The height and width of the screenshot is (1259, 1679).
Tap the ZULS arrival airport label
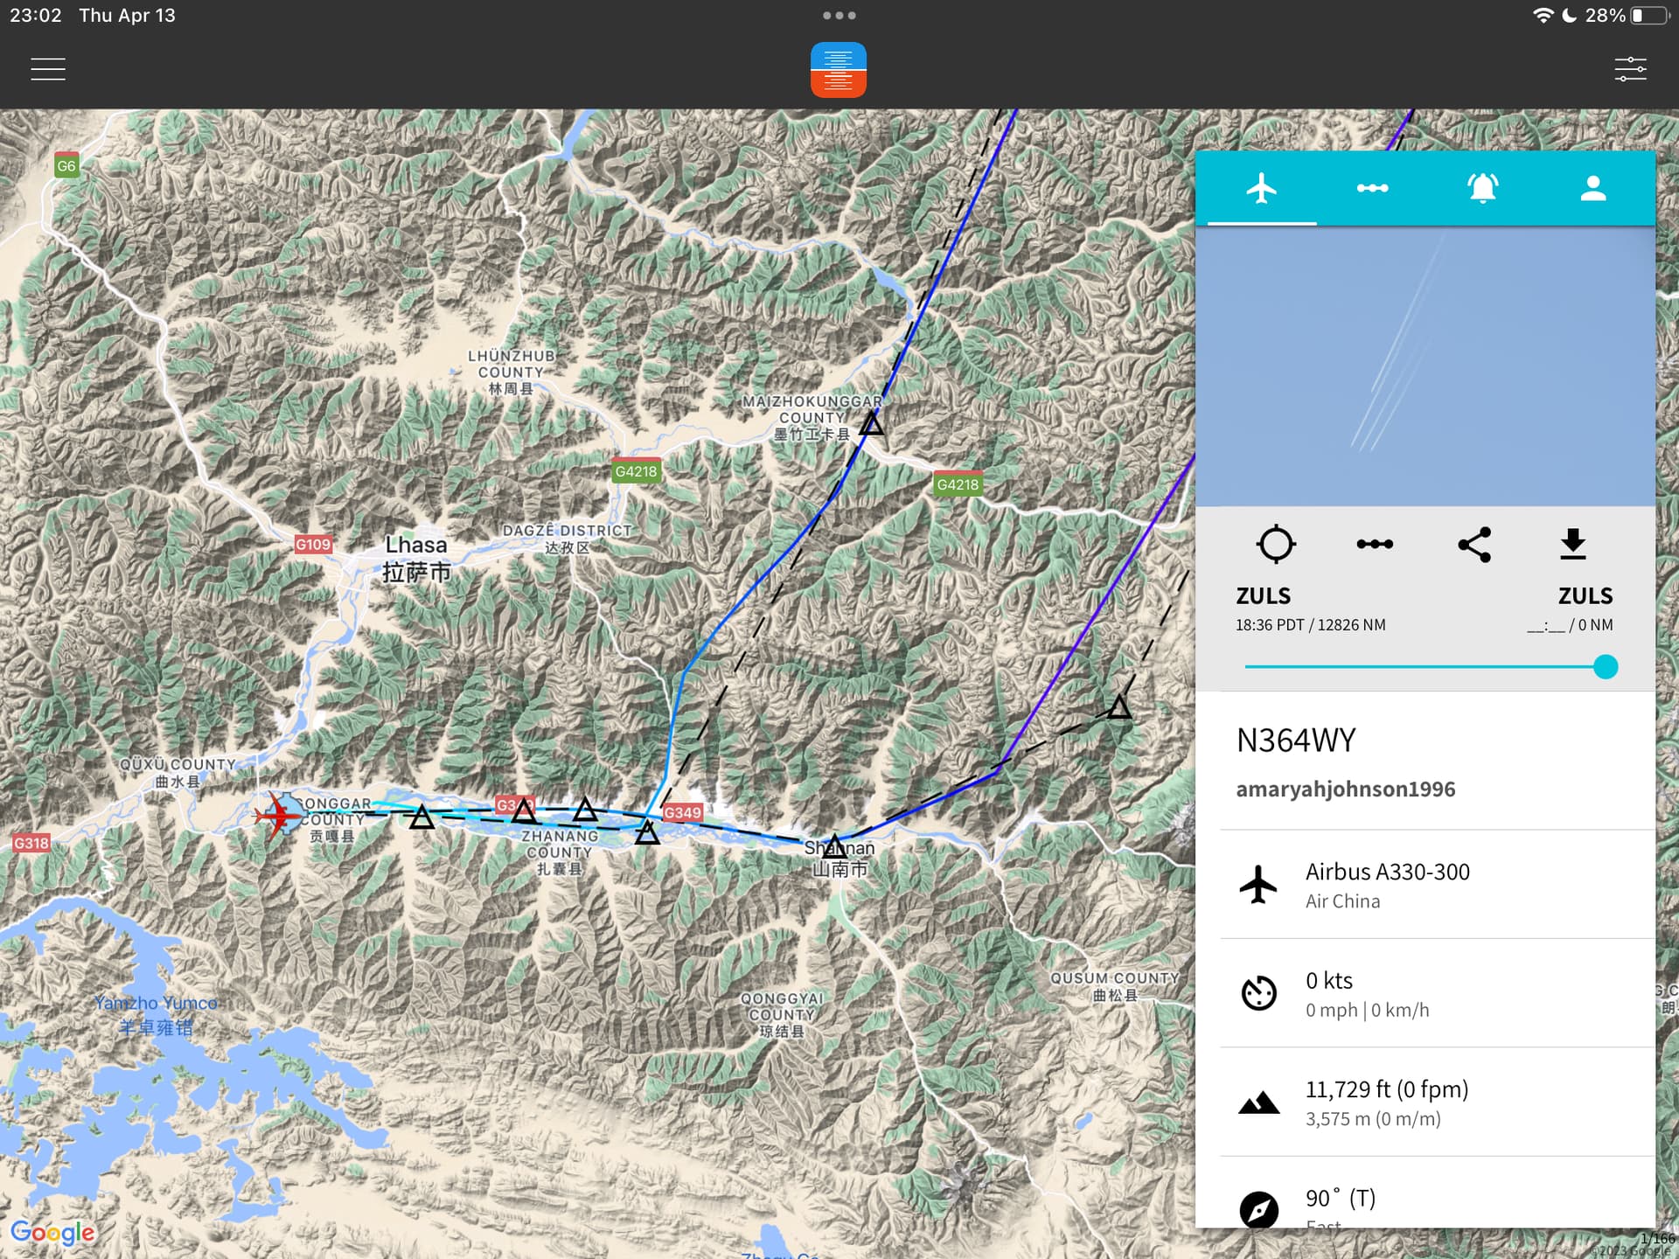[x=1585, y=595]
